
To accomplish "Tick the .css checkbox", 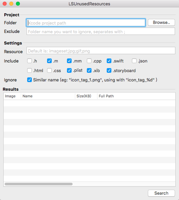I will tap(49, 70).
